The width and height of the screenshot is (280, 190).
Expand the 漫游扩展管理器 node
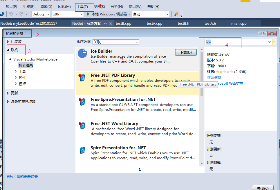point(8,102)
